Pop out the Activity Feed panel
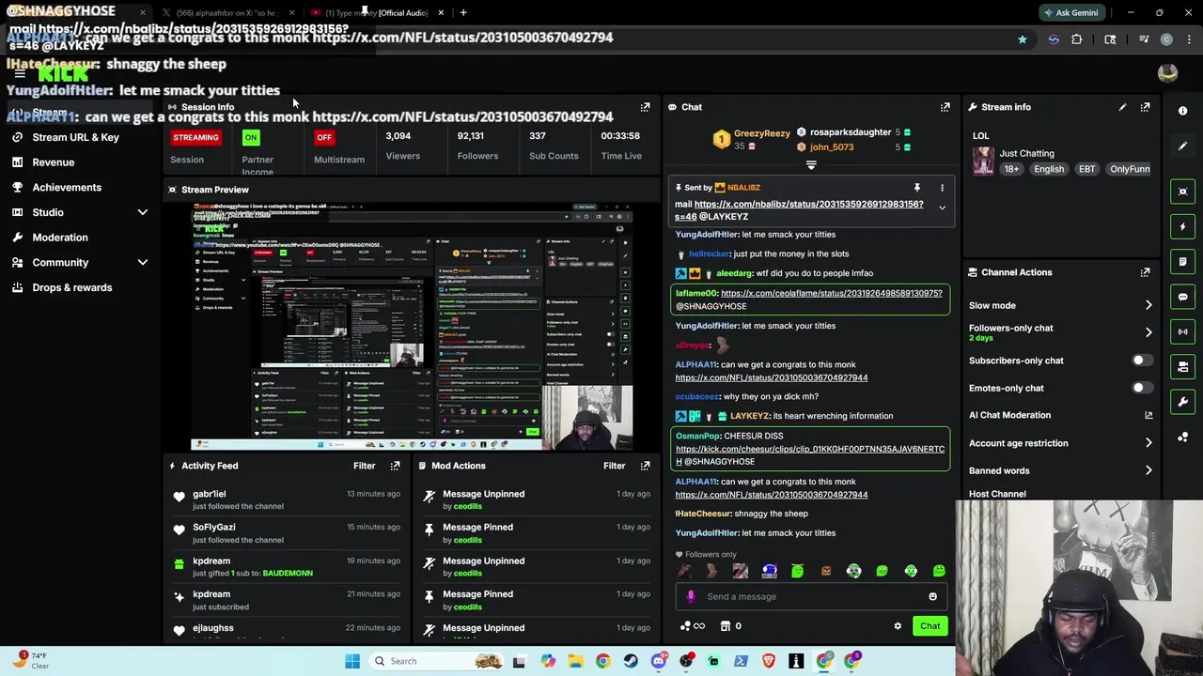This screenshot has height=676, width=1203. point(395,466)
